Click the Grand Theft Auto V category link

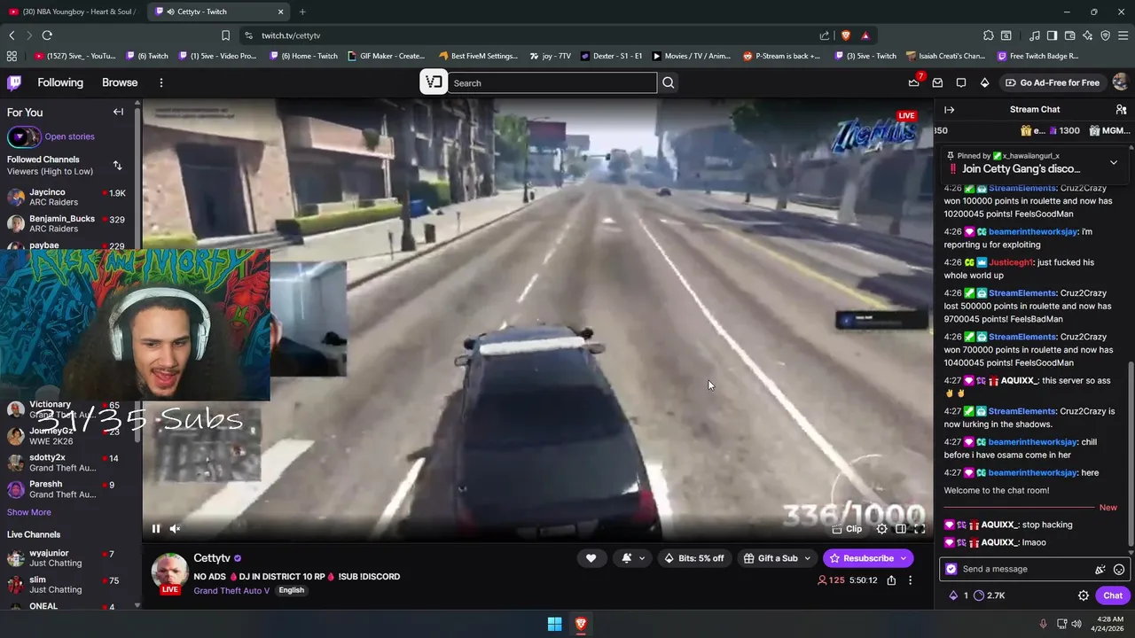[231, 590]
